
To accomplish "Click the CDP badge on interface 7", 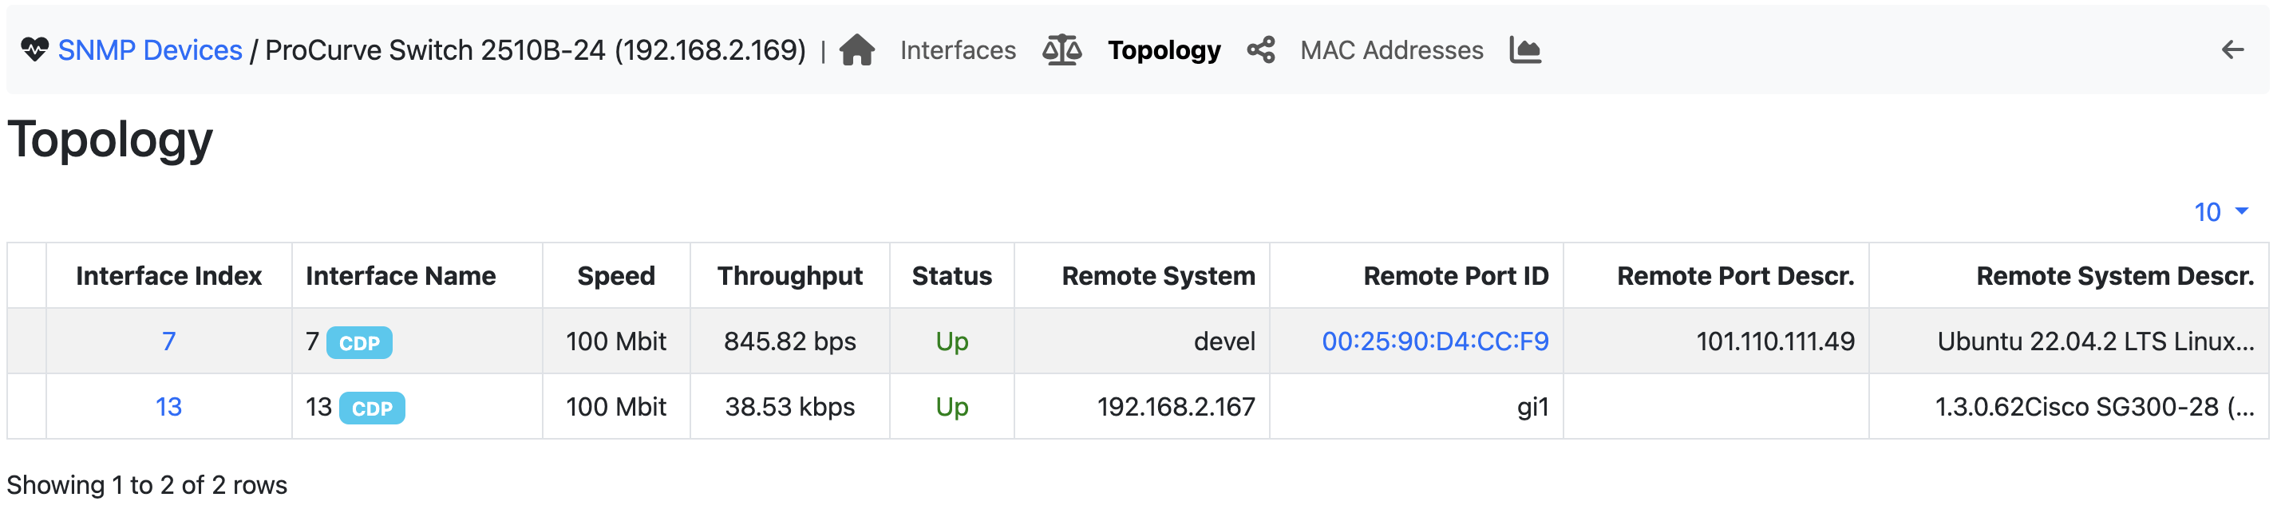I will (358, 342).
